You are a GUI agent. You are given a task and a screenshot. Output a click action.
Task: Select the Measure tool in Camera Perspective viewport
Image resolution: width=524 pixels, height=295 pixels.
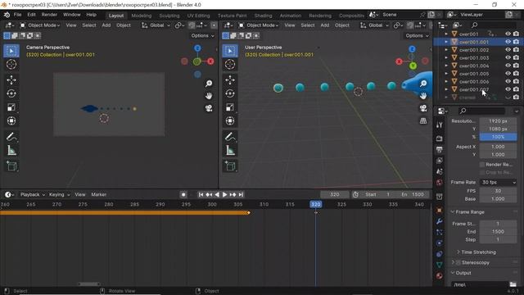(x=11, y=151)
